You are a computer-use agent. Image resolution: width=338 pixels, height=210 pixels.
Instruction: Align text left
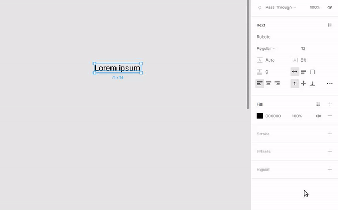pyautogui.click(x=260, y=84)
